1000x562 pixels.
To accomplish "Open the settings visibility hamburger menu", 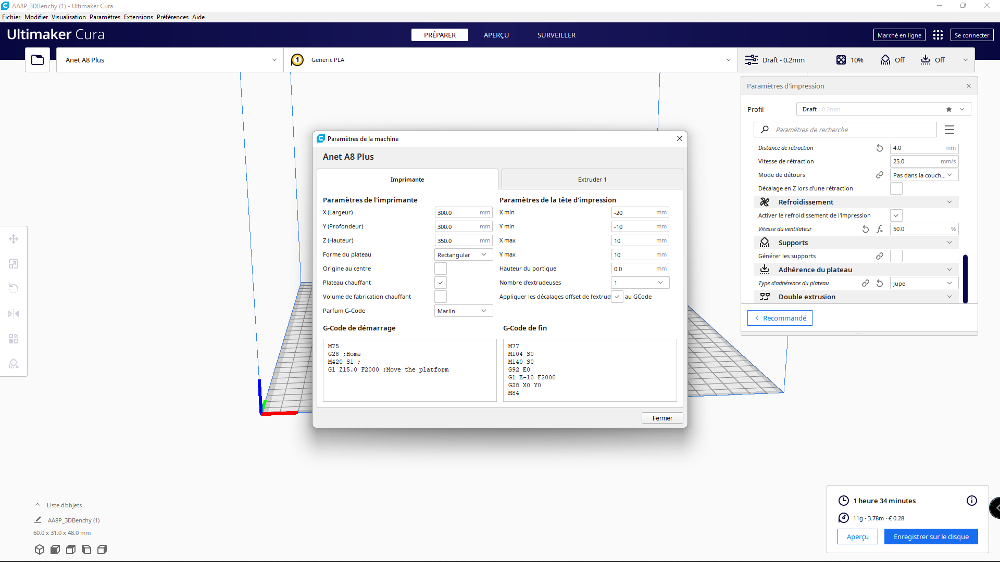I will pyautogui.click(x=949, y=130).
